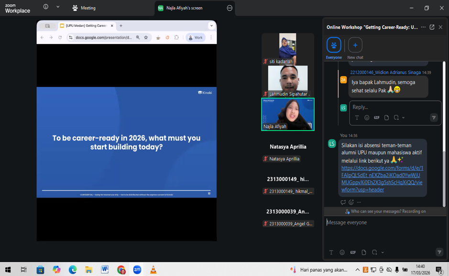
Task: Open the GIF picker in message composer
Action: pyautogui.click(x=353, y=253)
